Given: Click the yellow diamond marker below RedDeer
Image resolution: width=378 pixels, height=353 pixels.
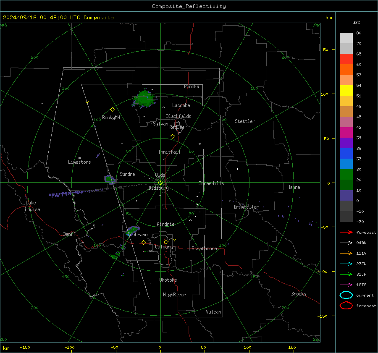Looking at the screenshot, I should coord(173,136).
